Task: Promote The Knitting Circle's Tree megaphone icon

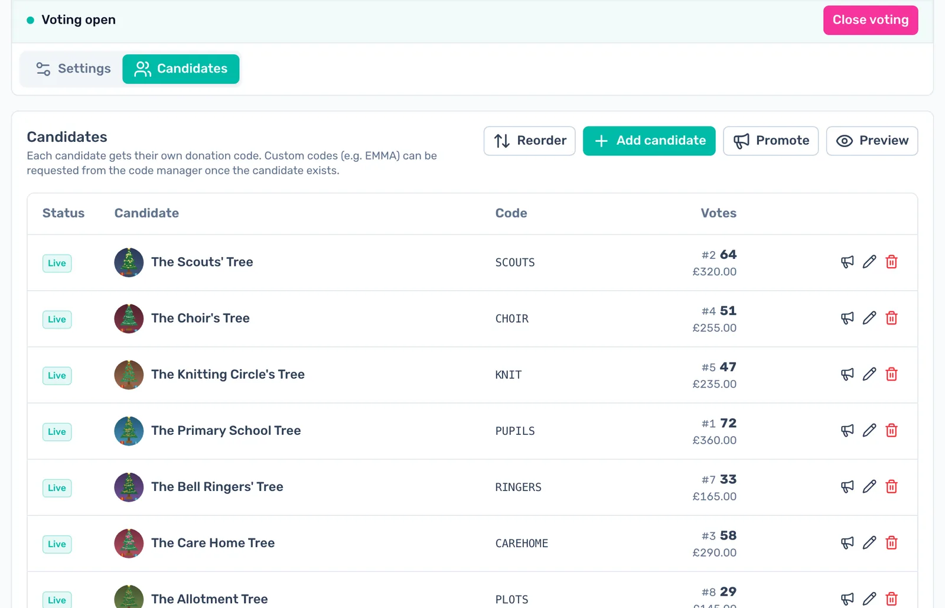Action: (848, 374)
